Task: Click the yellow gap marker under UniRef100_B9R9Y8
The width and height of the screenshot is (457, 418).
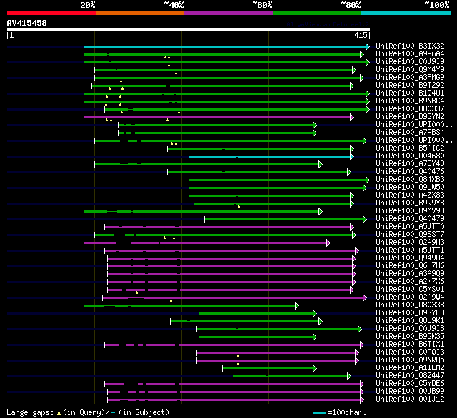Action: click(x=238, y=206)
